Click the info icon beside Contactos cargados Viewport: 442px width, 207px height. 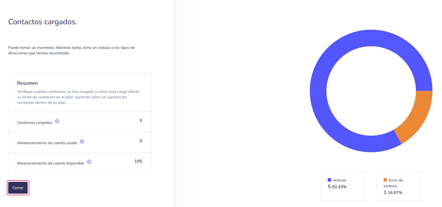click(x=57, y=121)
